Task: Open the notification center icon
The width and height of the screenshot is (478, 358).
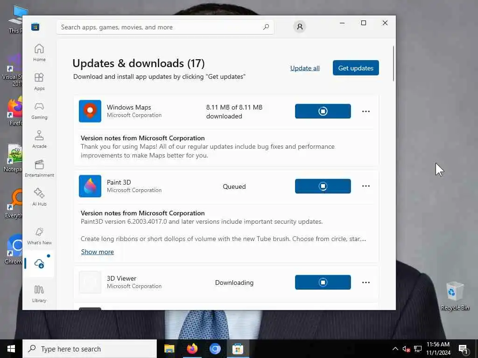Action: (463, 349)
